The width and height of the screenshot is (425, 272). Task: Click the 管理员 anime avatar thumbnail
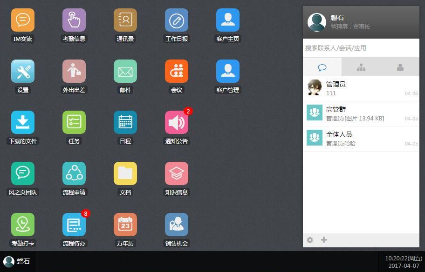315,87
